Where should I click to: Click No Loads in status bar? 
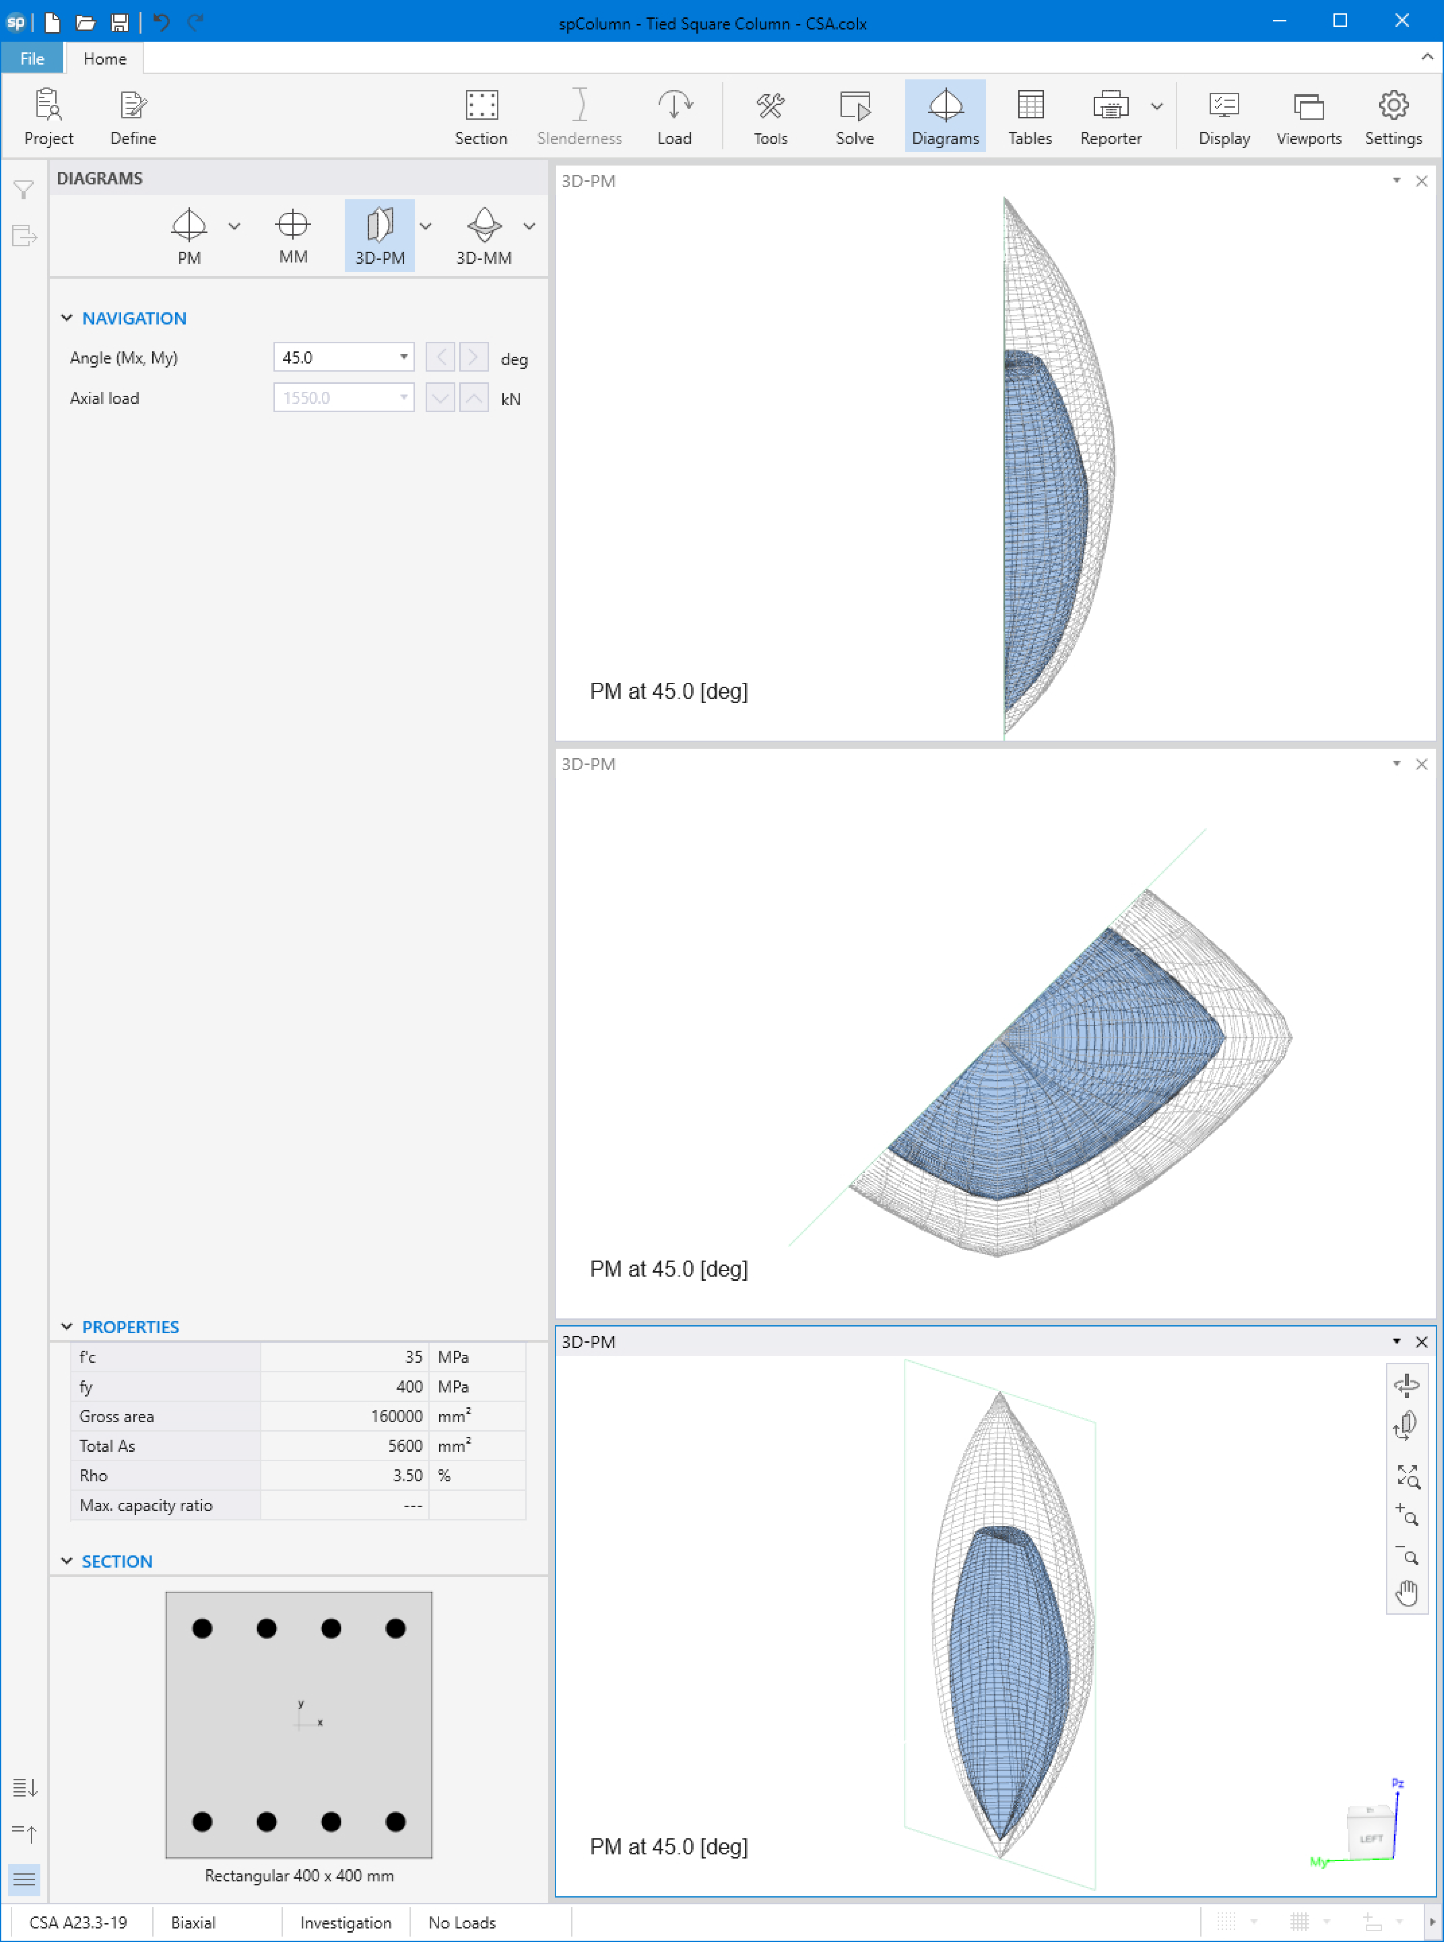click(462, 1923)
